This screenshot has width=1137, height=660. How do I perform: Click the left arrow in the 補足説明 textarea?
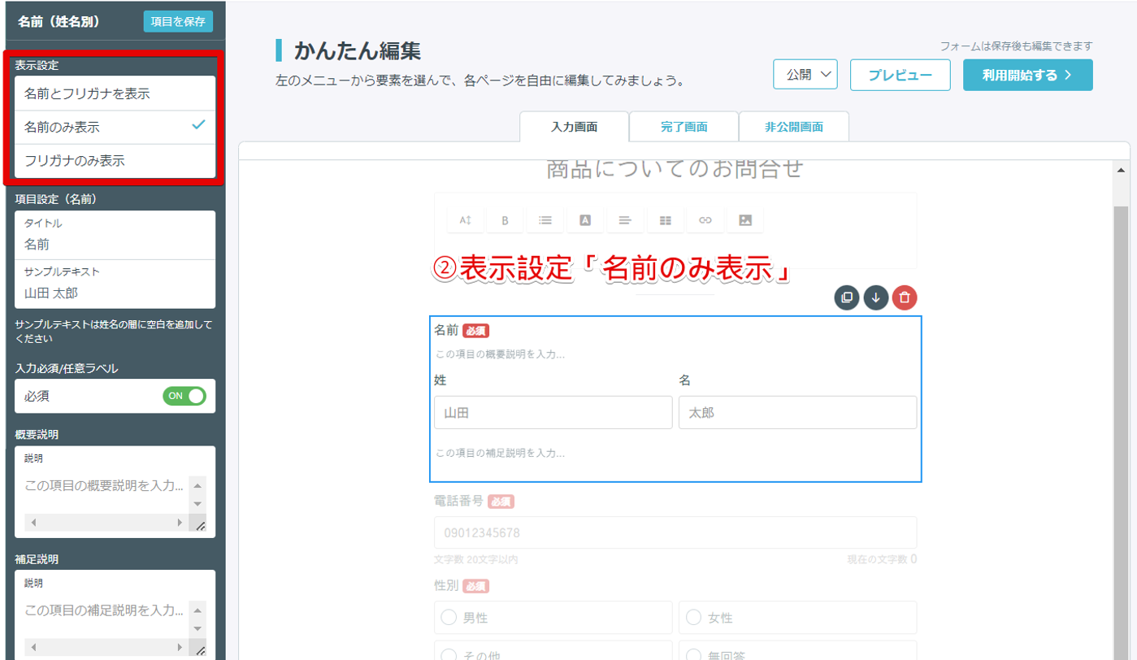coord(33,649)
